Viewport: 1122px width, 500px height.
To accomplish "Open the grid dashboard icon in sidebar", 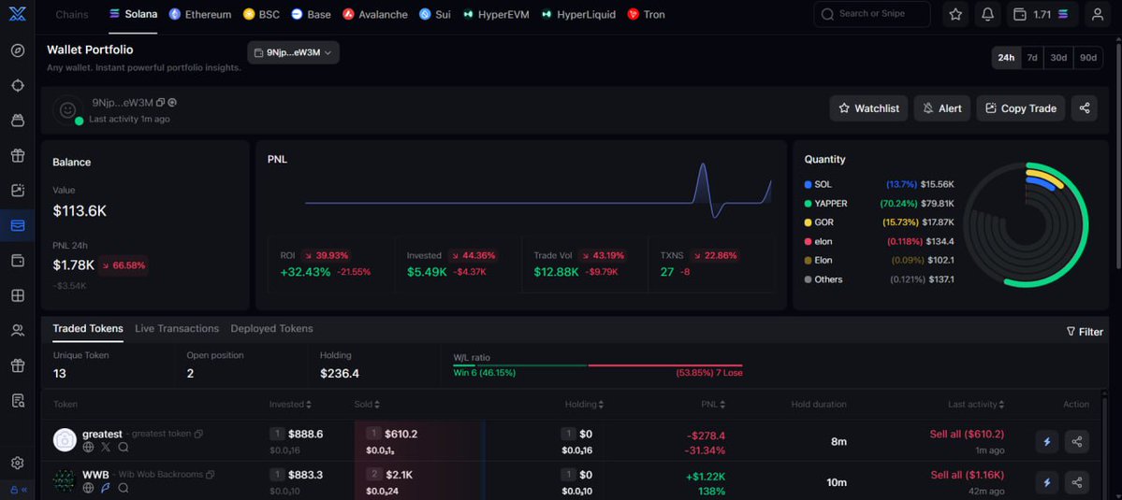I will (x=18, y=295).
